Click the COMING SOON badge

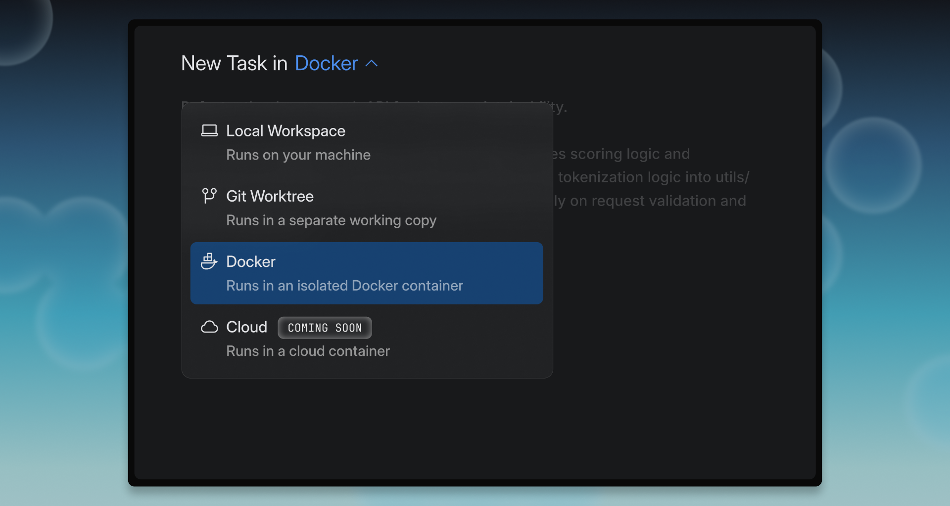[325, 328]
